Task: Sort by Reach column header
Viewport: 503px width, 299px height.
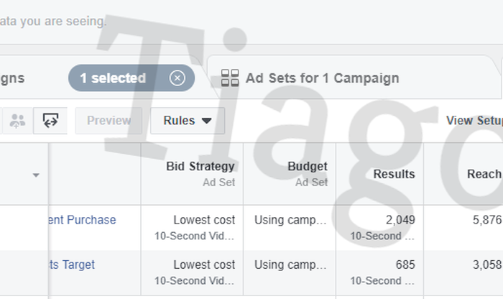Action: [x=484, y=174]
